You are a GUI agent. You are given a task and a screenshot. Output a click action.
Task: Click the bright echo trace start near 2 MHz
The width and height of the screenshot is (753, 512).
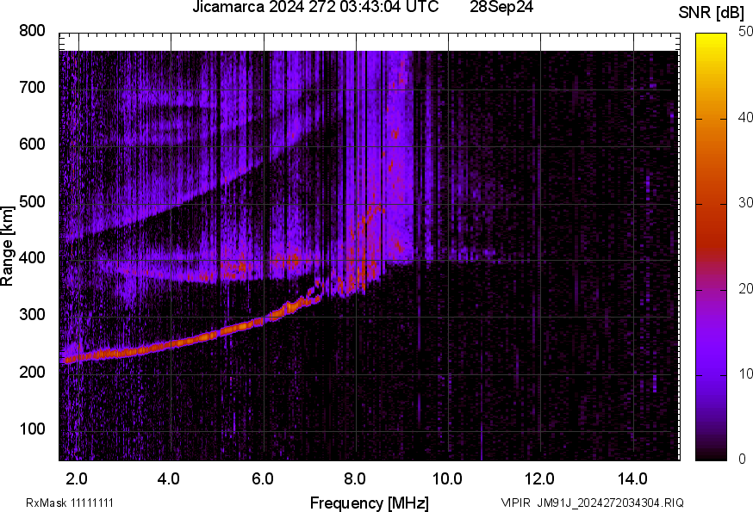tap(72, 359)
